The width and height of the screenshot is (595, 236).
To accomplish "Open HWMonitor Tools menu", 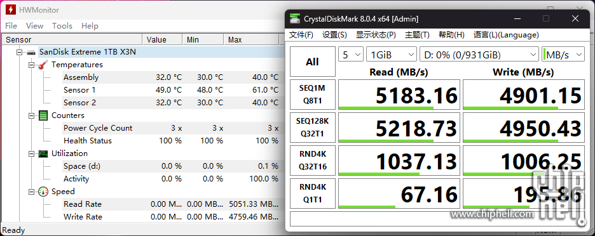I will click(x=62, y=26).
